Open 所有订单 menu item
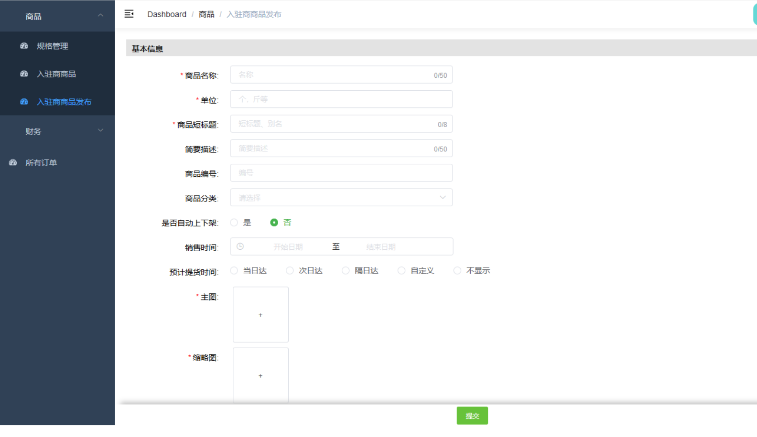 pyautogui.click(x=57, y=162)
